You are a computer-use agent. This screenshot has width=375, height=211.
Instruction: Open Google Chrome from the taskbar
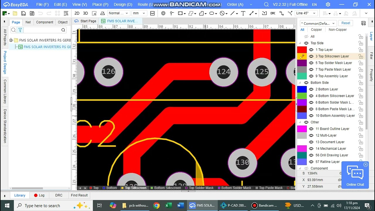[156, 205]
